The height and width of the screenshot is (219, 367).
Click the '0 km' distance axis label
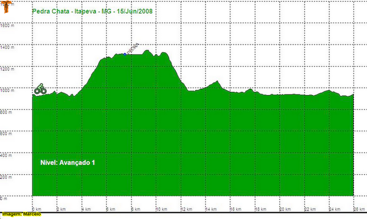pyautogui.click(x=37, y=209)
